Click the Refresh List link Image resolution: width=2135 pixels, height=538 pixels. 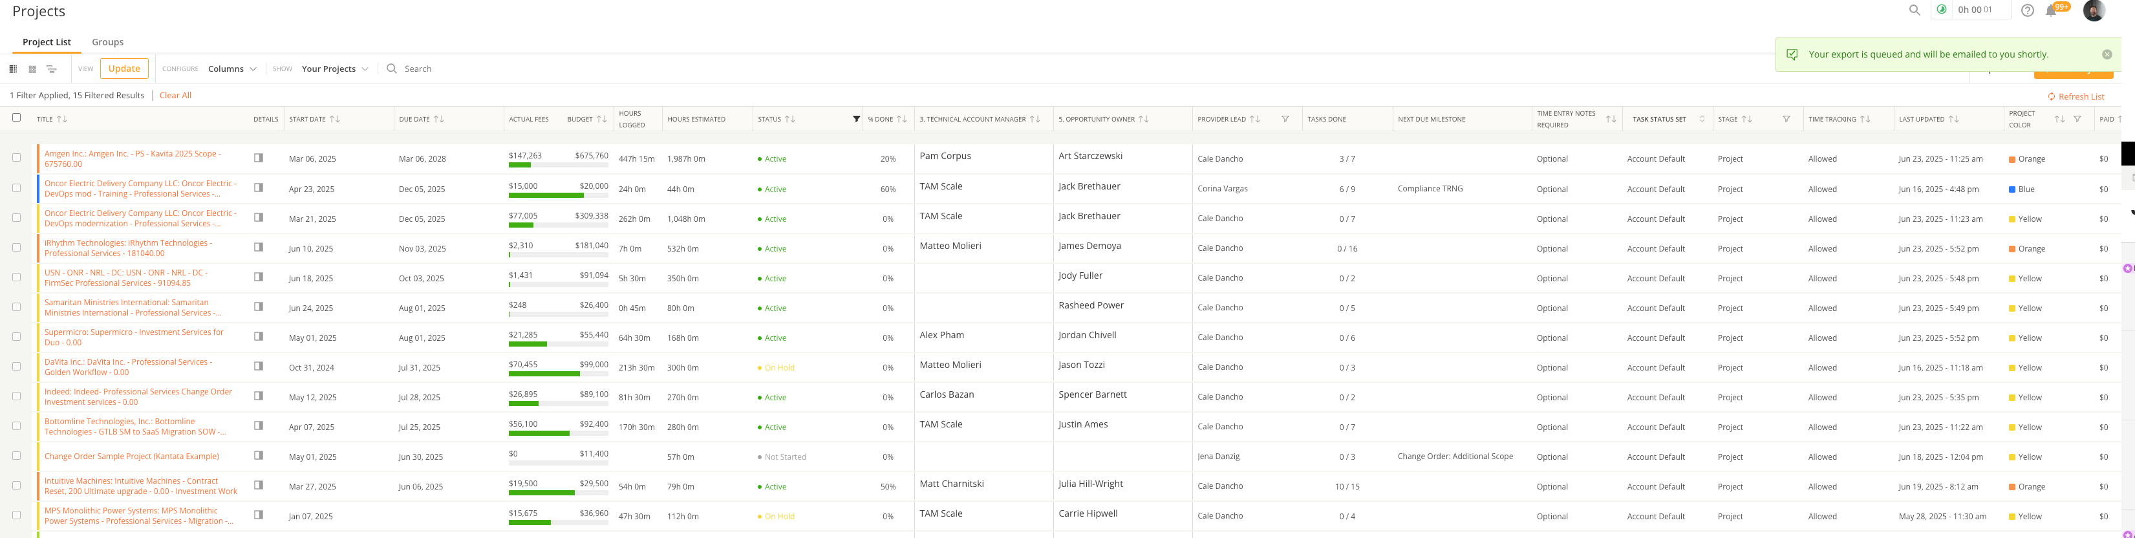coord(2076,97)
